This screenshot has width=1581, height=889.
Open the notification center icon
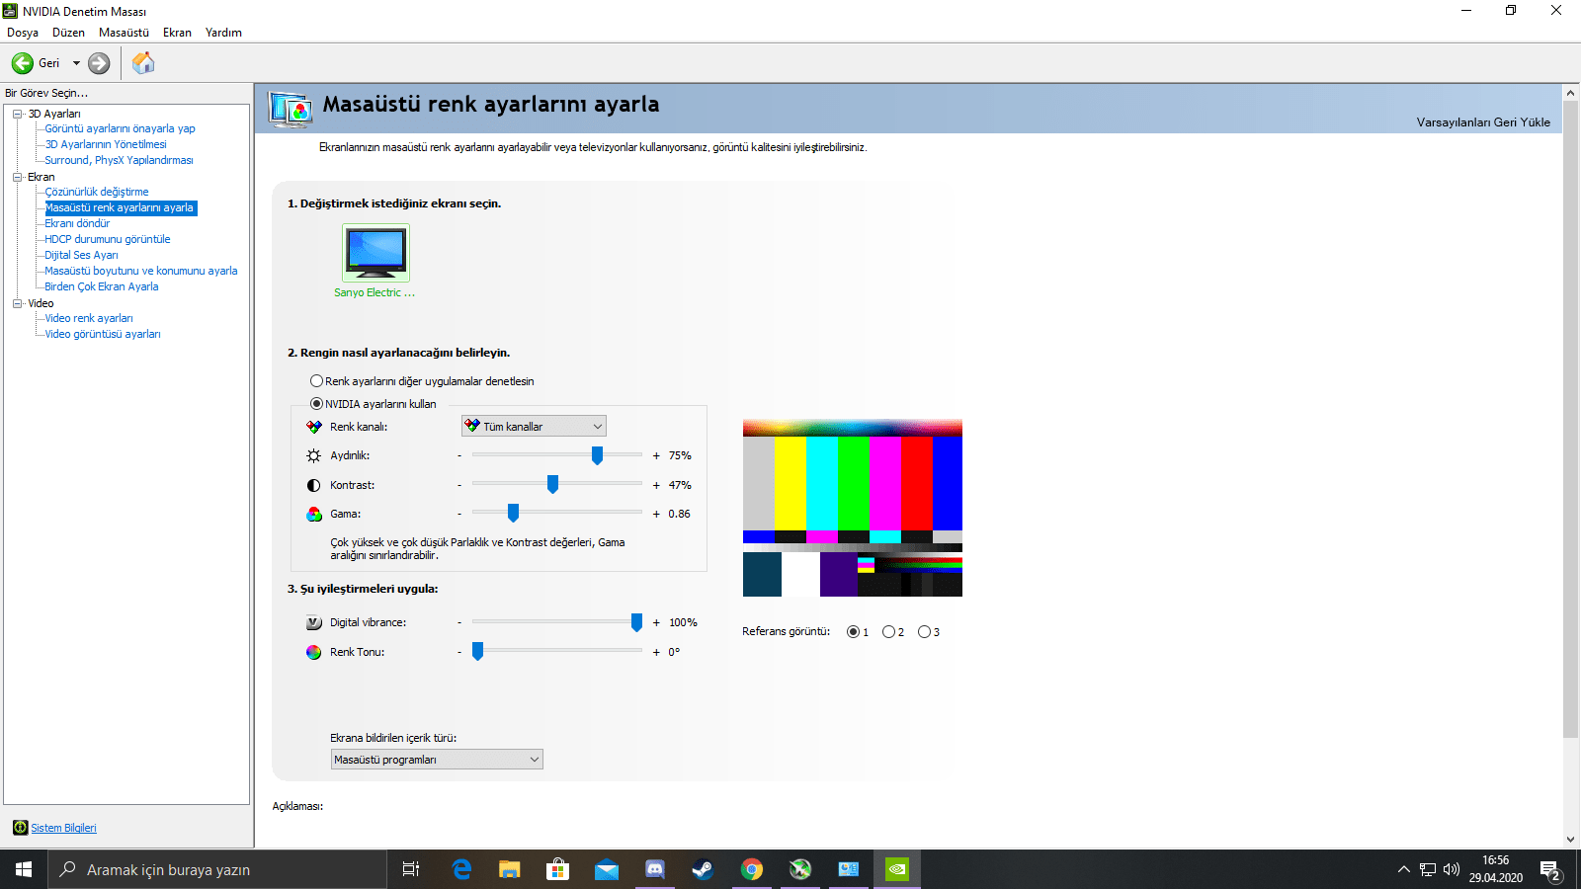click(x=1550, y=871)
